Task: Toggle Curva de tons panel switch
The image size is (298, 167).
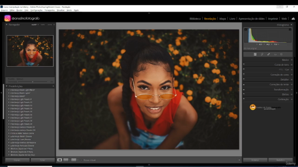Action: pos(244,64)
